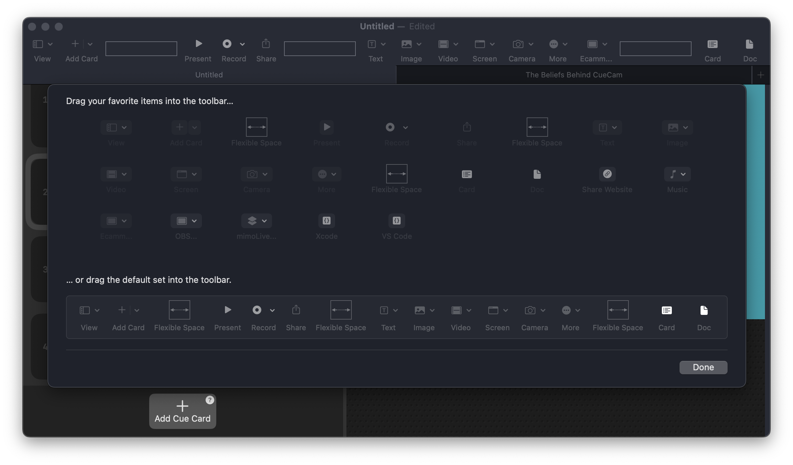The width and height of the screenshot is (793, 465).
Task: Click the Share icon in the main toolbar
Action: coord(266,44)
